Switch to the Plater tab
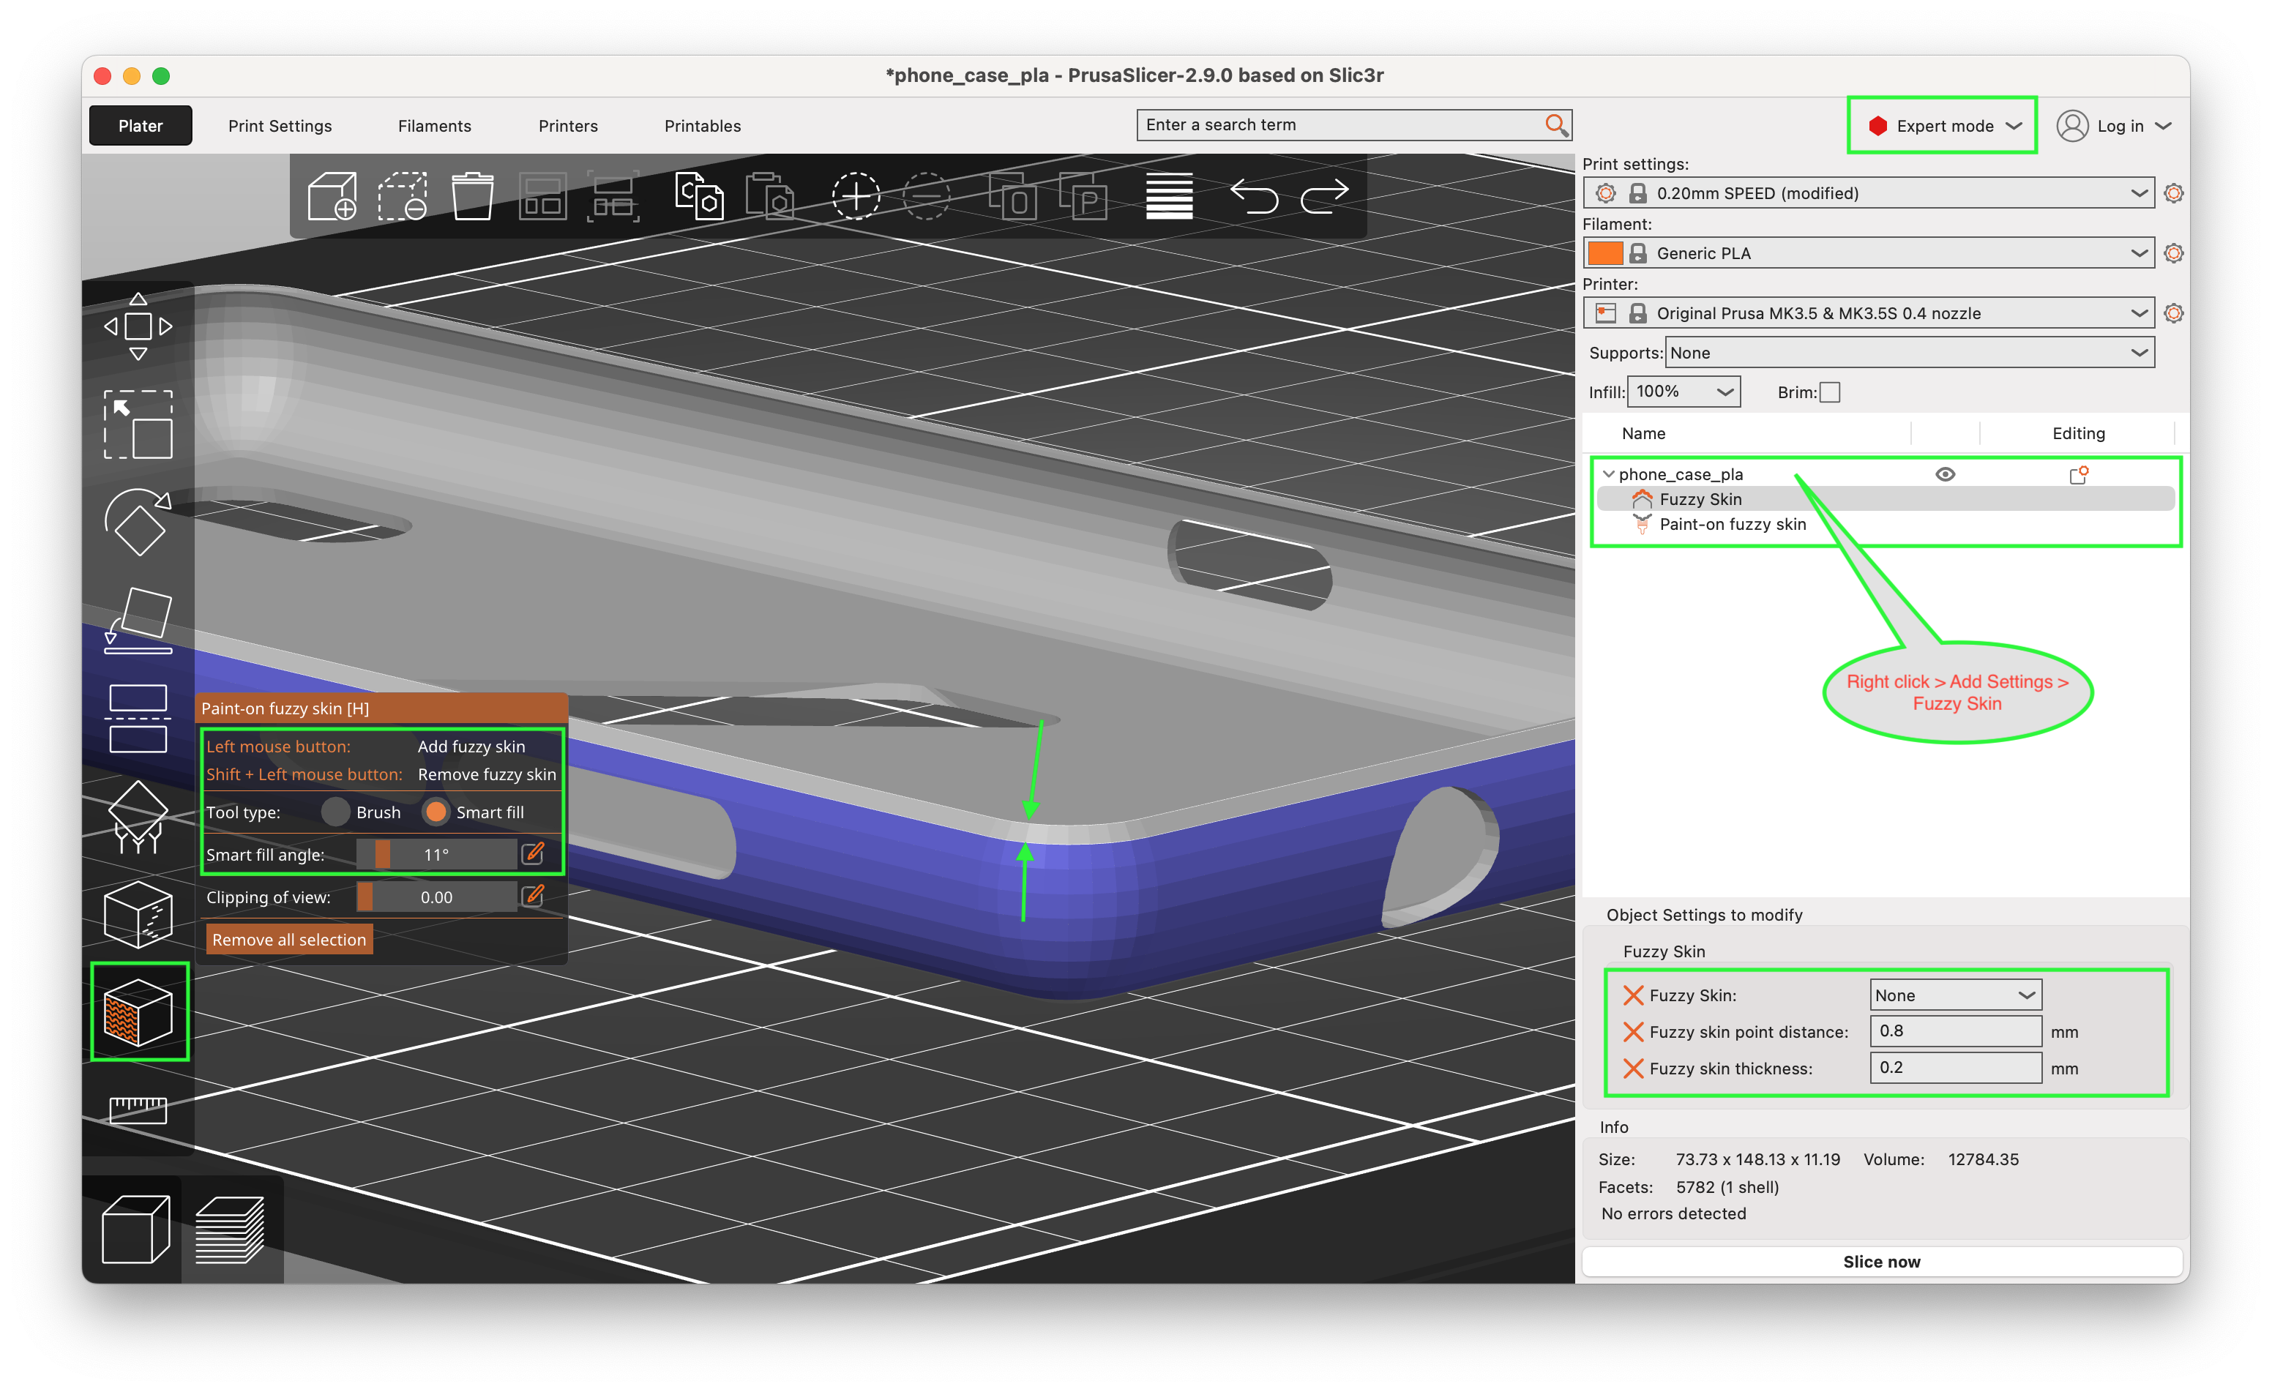This screenshot has width=2272, height=1392. pyautogui.click(x=140, y=125)
